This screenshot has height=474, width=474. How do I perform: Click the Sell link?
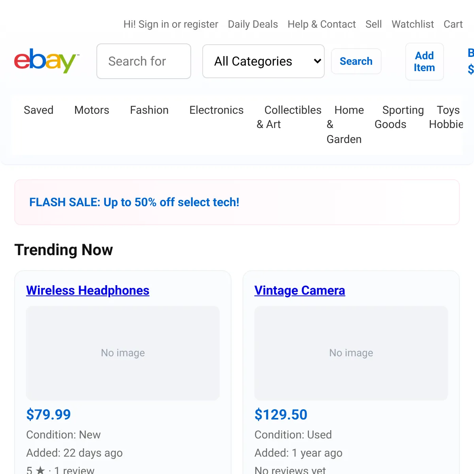pyautogui.click(x=373, y=24)
